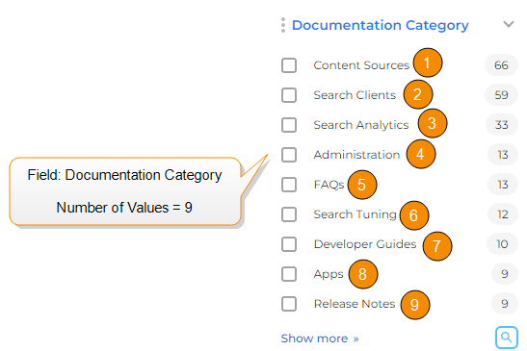Viewport: 527px width, 351px height.
Task: Click the drag handle dots beside Documentation Category
Action: click(283, 25)
